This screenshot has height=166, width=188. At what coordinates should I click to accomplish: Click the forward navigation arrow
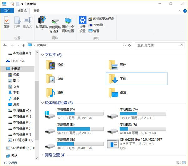coord(12,45)
